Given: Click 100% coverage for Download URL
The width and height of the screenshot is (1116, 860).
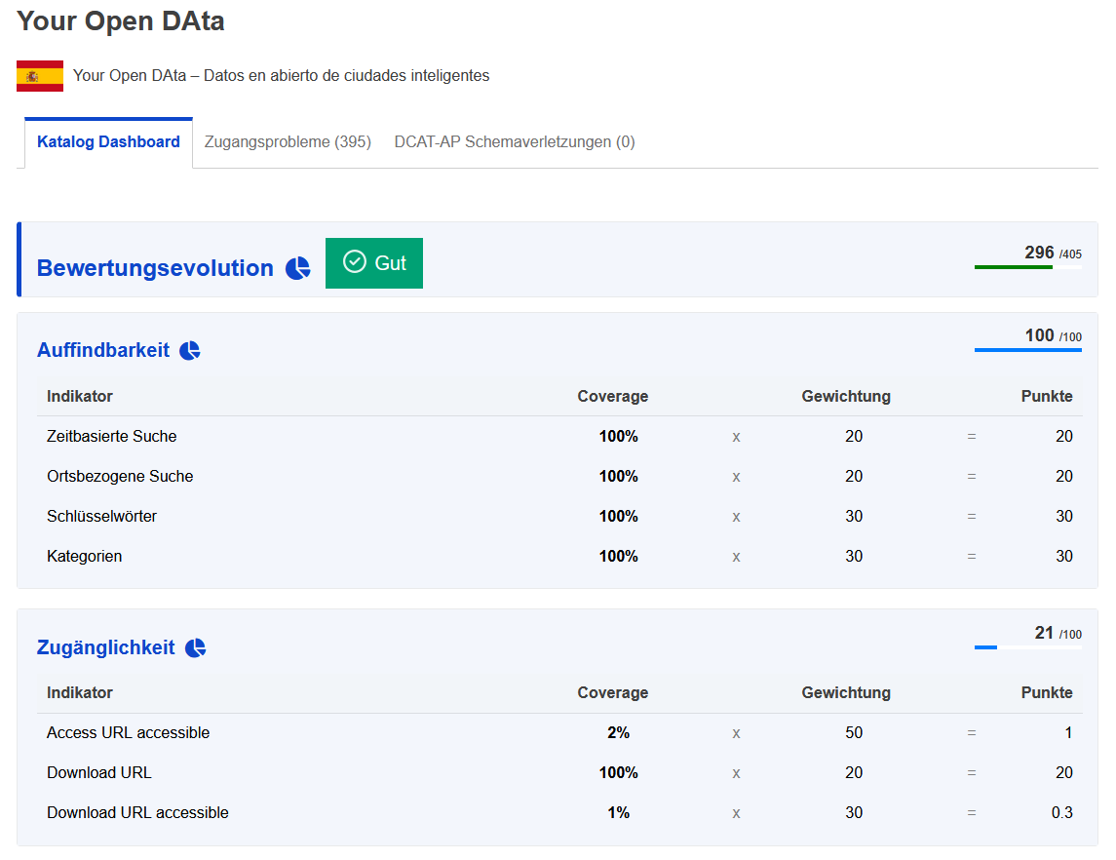Looking at the screenshot, I should [x=619, y=772].
